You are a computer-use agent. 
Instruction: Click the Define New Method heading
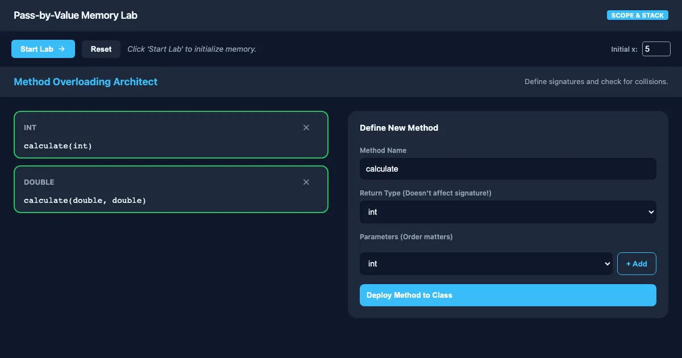[x=399, y=128]
